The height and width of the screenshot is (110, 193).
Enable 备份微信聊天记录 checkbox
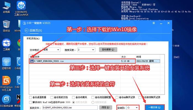click(x=140, y=97)
